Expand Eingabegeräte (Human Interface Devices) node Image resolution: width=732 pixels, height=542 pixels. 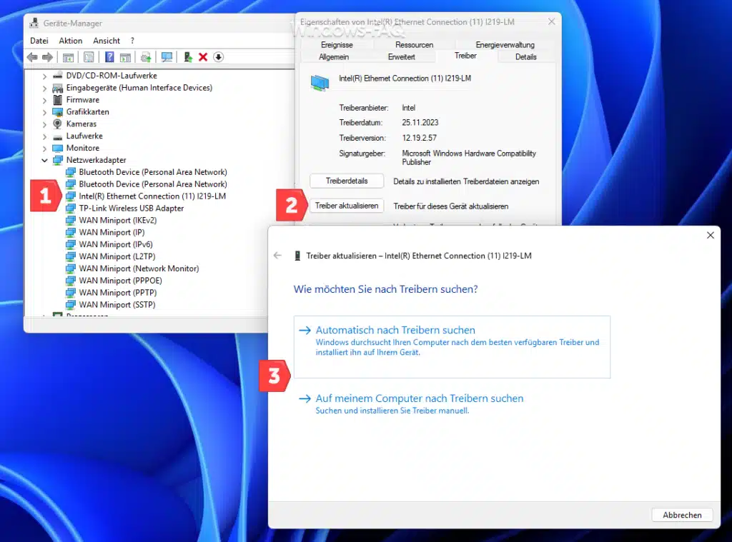click(44, 88)
